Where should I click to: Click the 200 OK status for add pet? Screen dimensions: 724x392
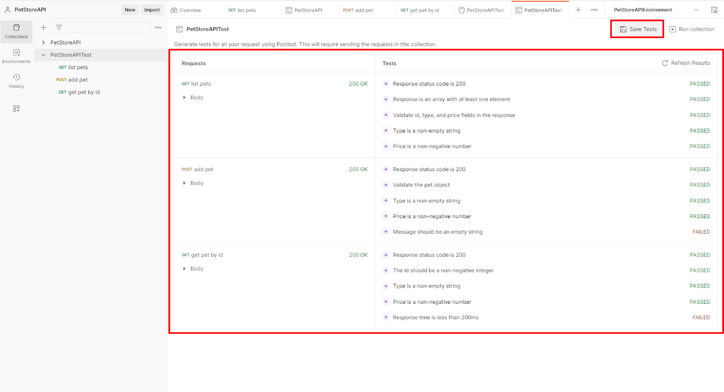[358, 169]
